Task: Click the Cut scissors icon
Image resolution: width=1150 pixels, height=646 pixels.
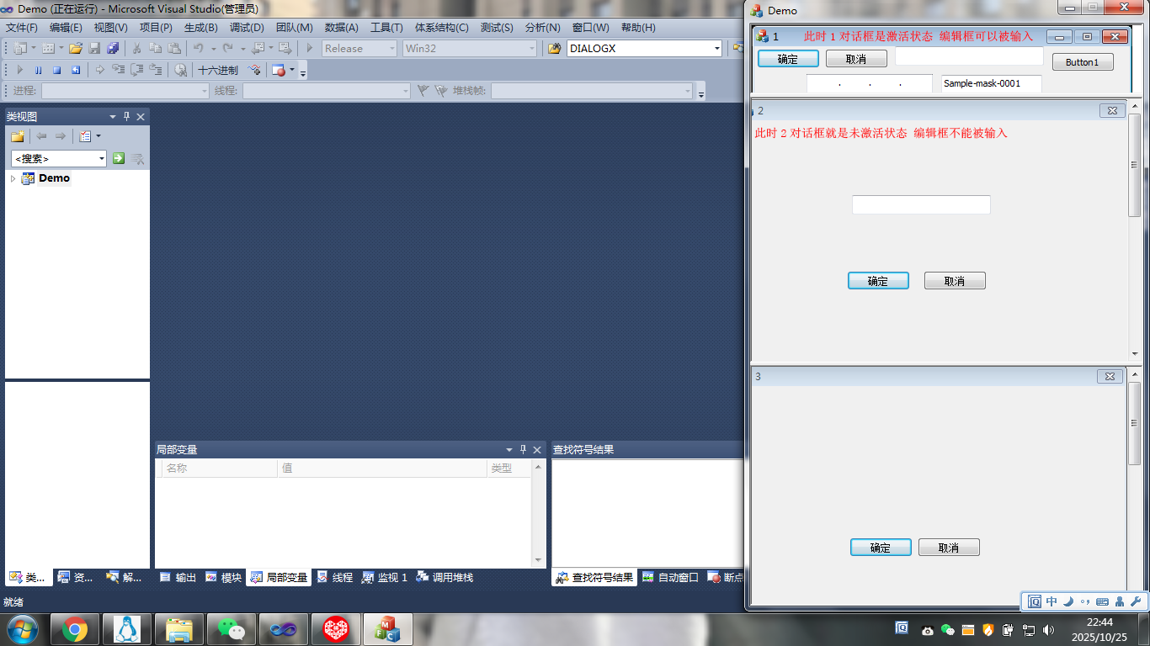Action: coord(136,48)
